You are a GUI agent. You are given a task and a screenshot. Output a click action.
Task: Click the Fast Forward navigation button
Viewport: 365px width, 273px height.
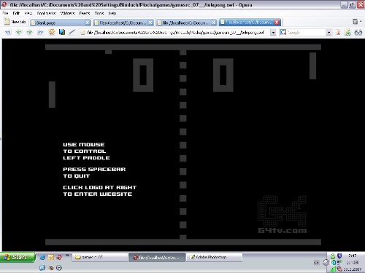tap(40, 32)
